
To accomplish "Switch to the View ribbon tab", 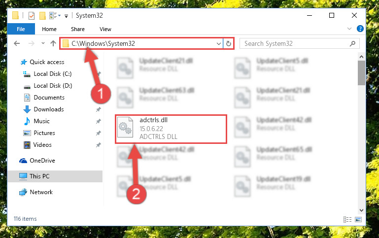I will click(x=105, y=29).
